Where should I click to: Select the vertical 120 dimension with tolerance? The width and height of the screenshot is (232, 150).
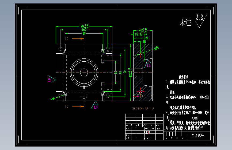pos(130,73)
